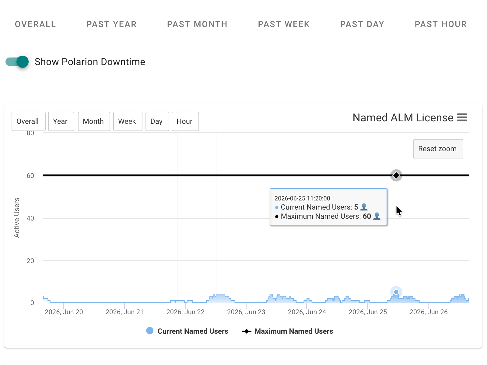The height and width of the screenshot is (365, 487).
Task: Click the highlighted Current Named Users data point
Action: pos(396,292)
